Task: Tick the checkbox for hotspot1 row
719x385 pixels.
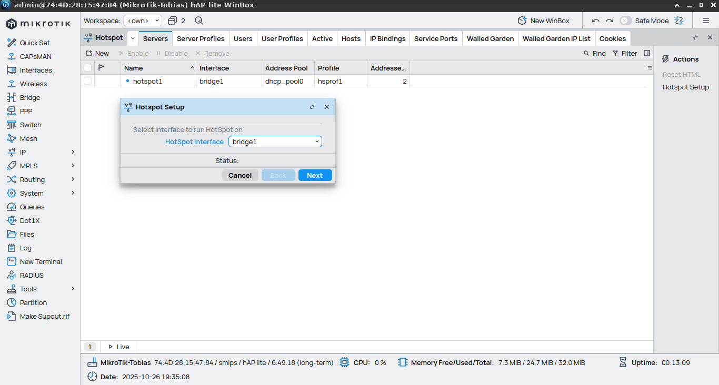Action: (87, 81)
